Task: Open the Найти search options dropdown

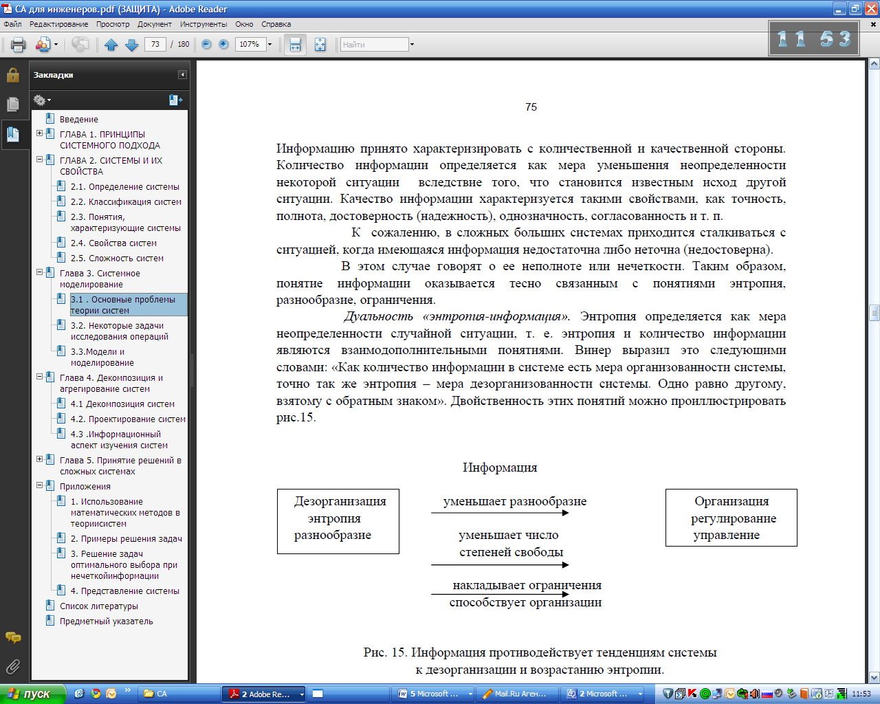Action: [412, 45]
